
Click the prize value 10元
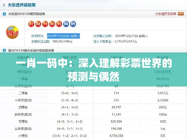[x=163, y=122]
